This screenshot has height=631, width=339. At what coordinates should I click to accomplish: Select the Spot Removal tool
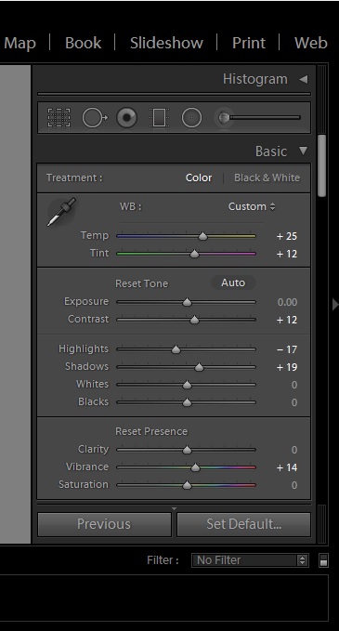pos(95,118)
